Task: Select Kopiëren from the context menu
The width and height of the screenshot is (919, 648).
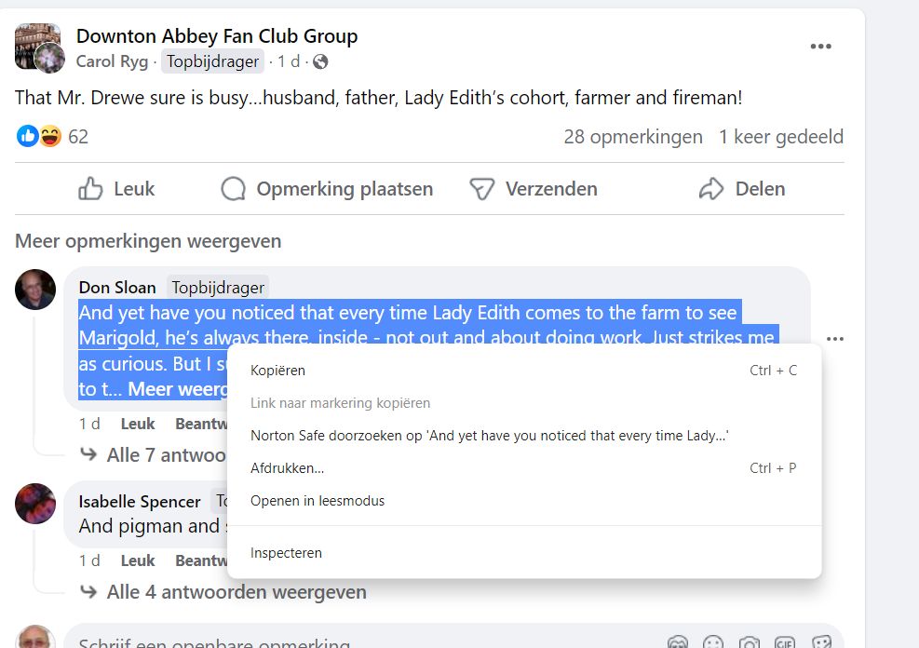Action: (x=277, y=371)
